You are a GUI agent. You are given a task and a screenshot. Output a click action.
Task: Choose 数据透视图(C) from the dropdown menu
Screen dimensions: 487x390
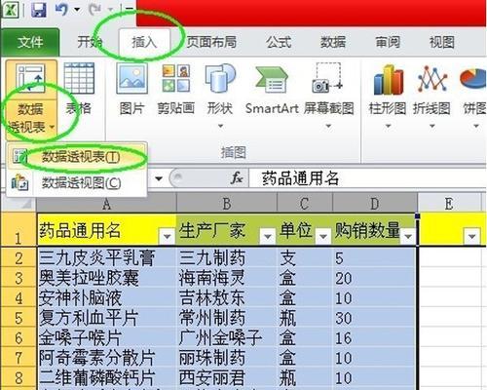click(77, 182)
